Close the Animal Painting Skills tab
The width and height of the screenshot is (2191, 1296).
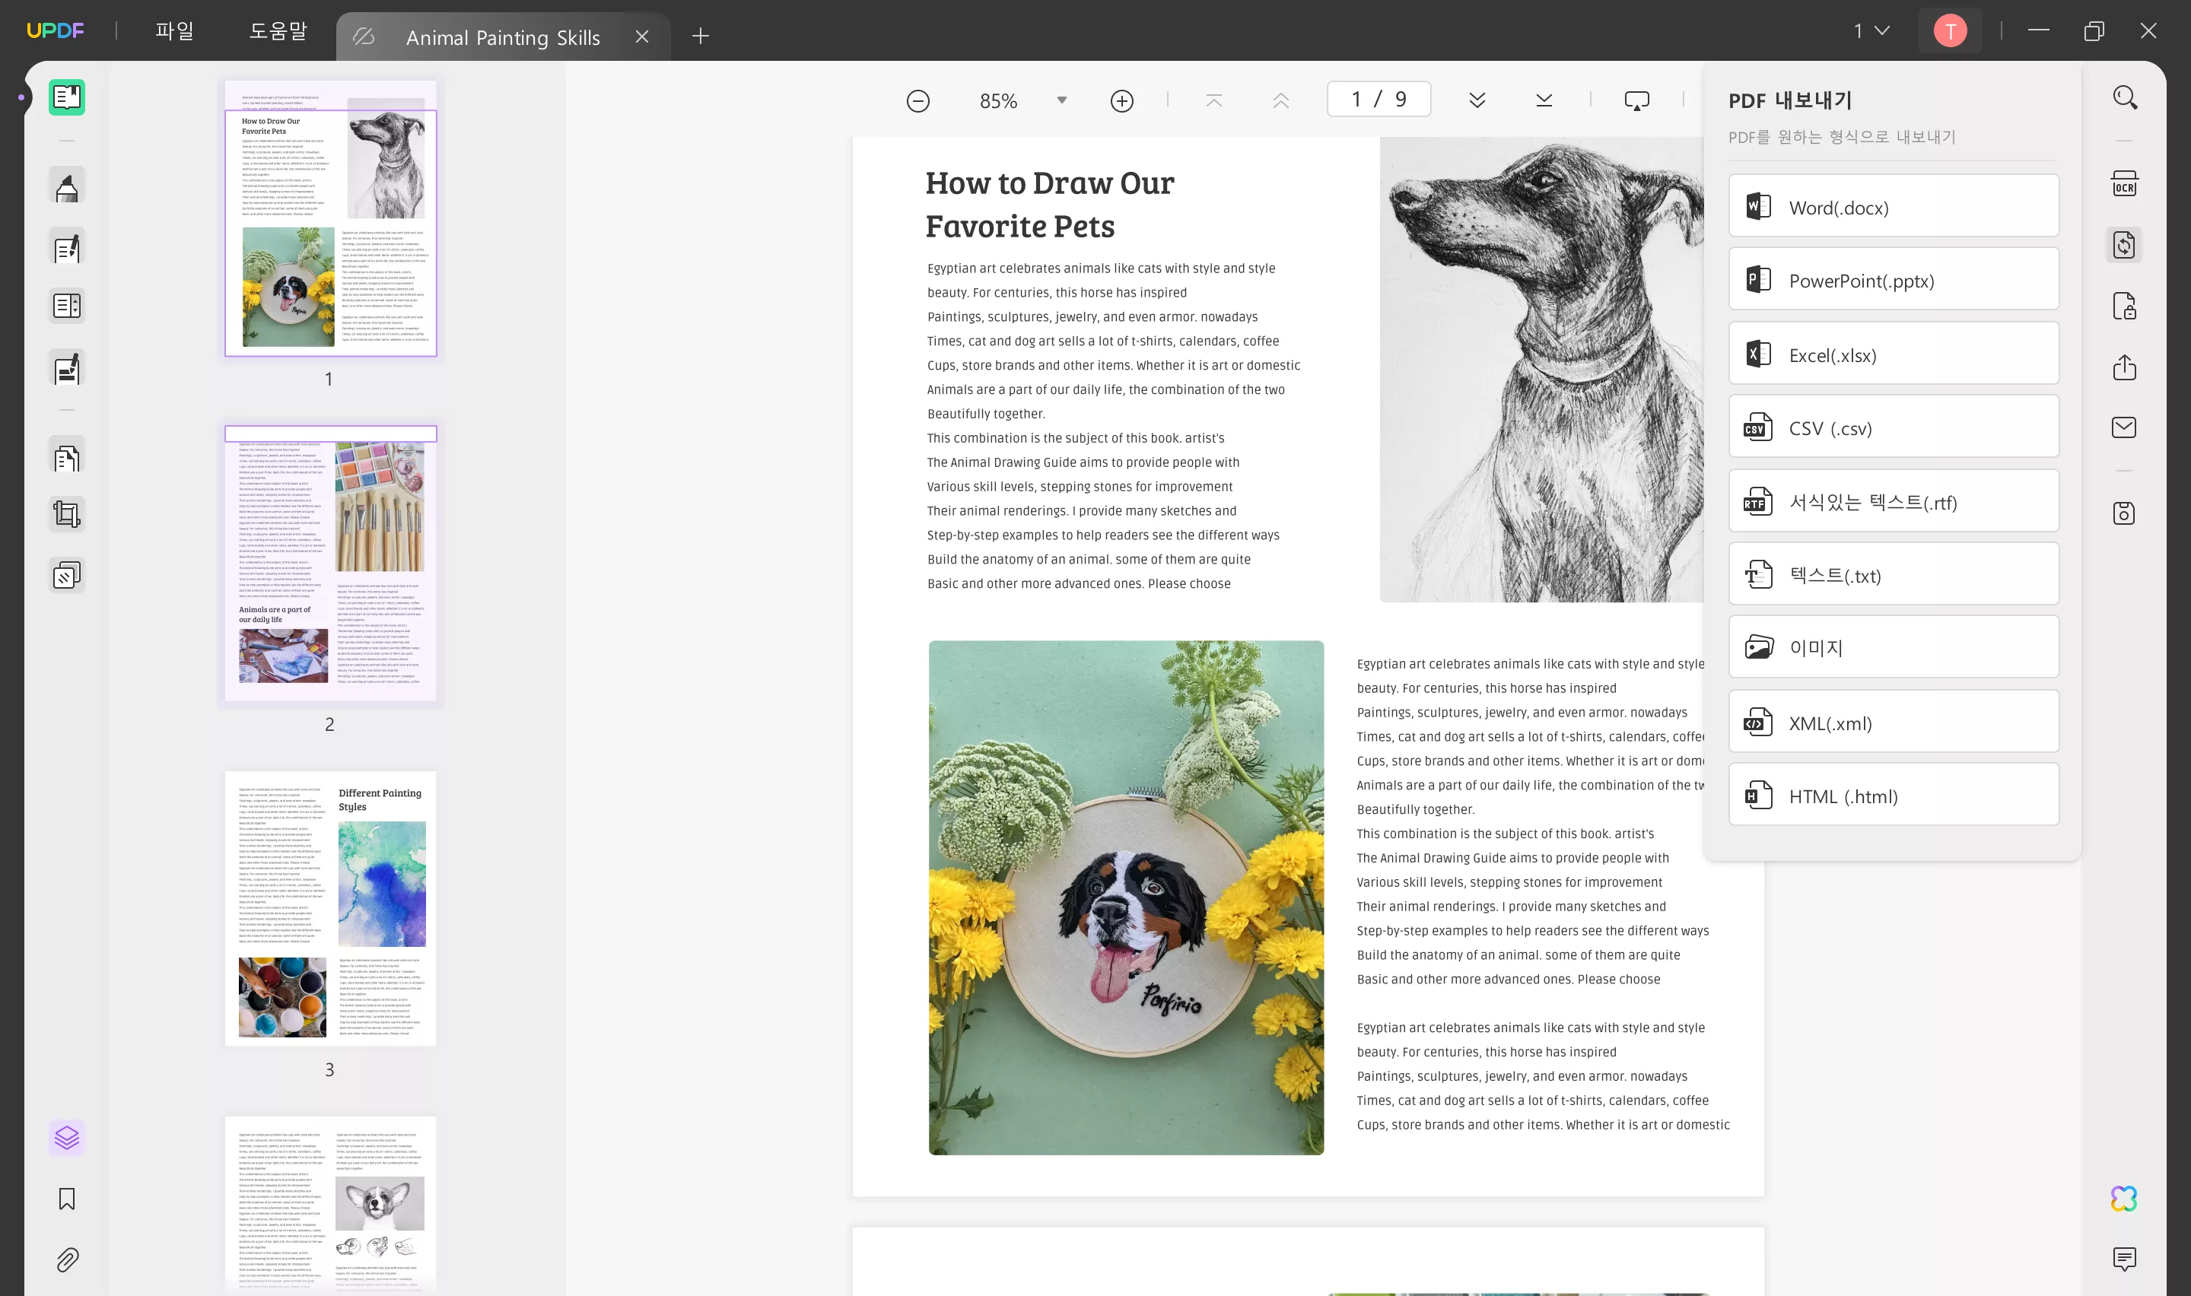[642, 37]
